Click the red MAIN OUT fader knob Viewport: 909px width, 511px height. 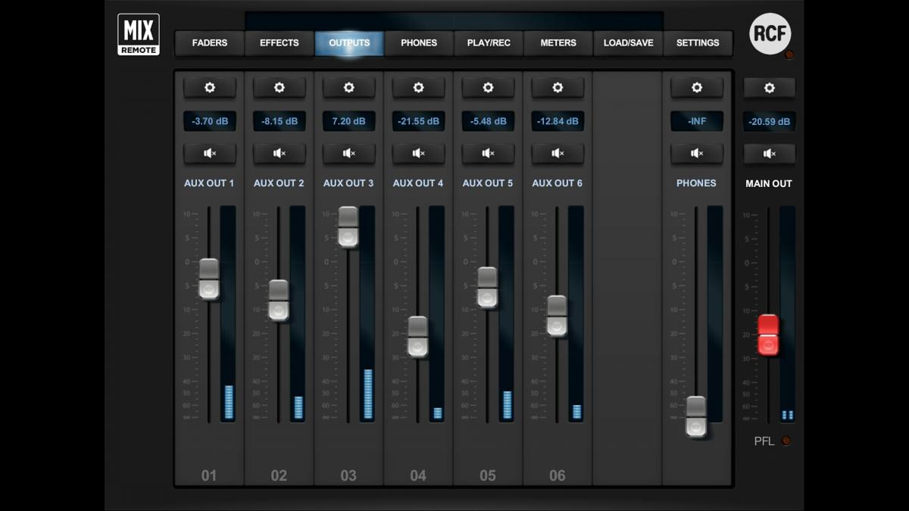pos(768,335)
